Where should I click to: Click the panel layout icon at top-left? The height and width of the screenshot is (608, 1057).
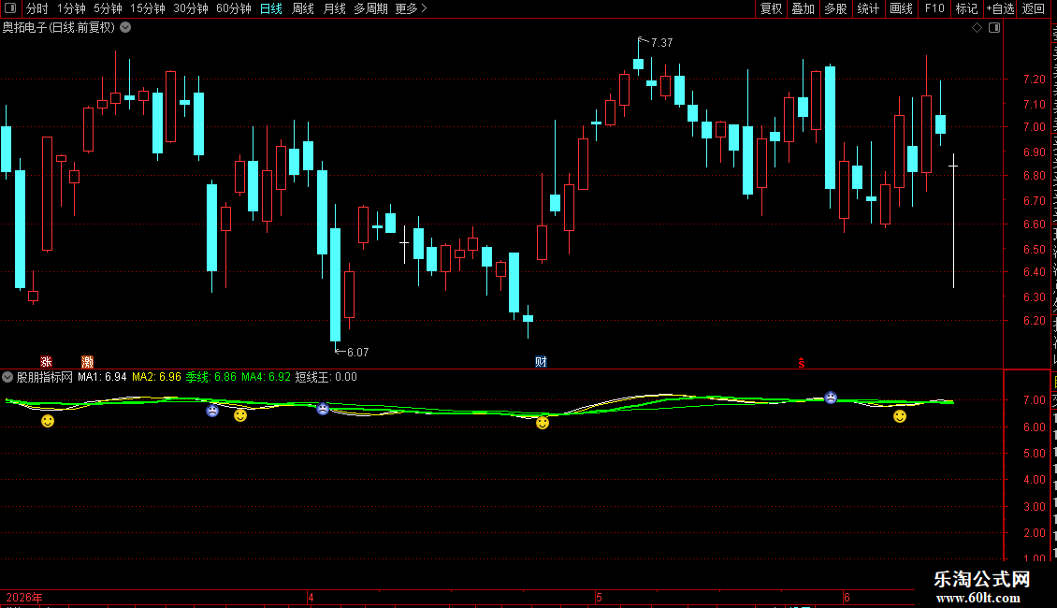point(10,8)
